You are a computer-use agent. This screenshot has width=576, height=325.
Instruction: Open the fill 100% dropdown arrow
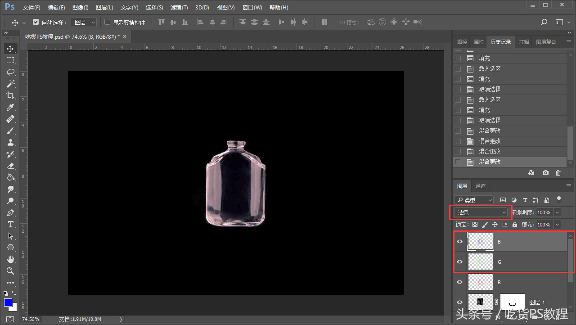[x=558, y=224]
